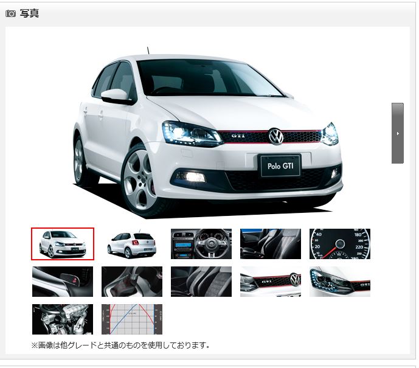Open the blue-lit front seats thumbnail

(271, 244)
